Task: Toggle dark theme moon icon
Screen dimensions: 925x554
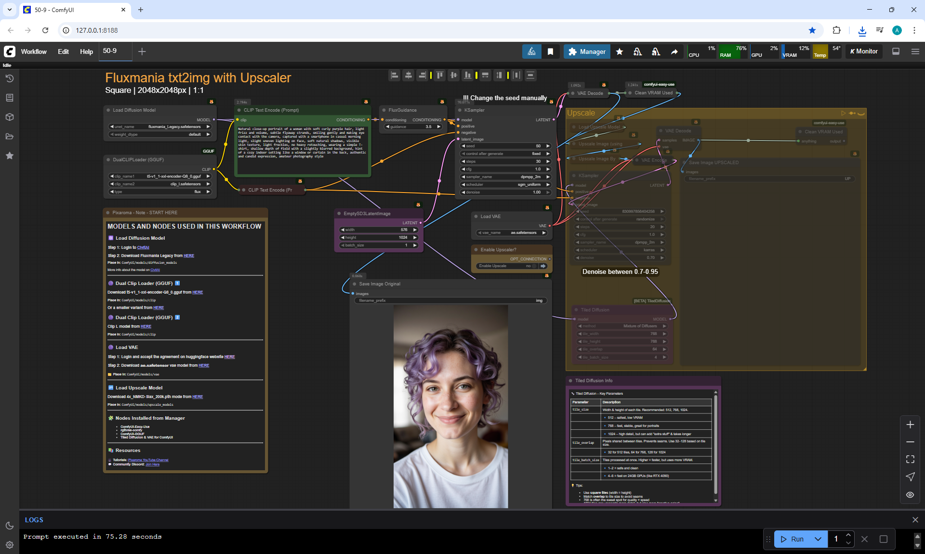Action: tap(10, 526)
